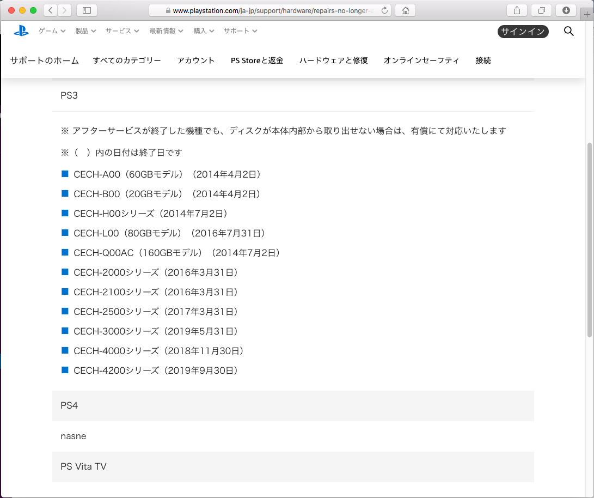Click the CECH-B00 (20GBモデル) entry
The image size is (594, 498).
click(x=167, y=194)
